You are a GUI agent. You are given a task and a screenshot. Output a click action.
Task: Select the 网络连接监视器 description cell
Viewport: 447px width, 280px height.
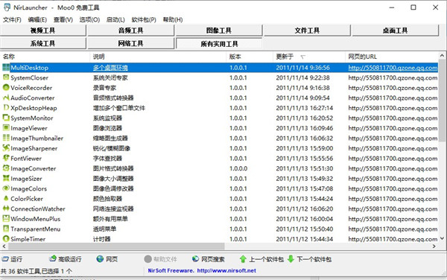click(113, 209)
